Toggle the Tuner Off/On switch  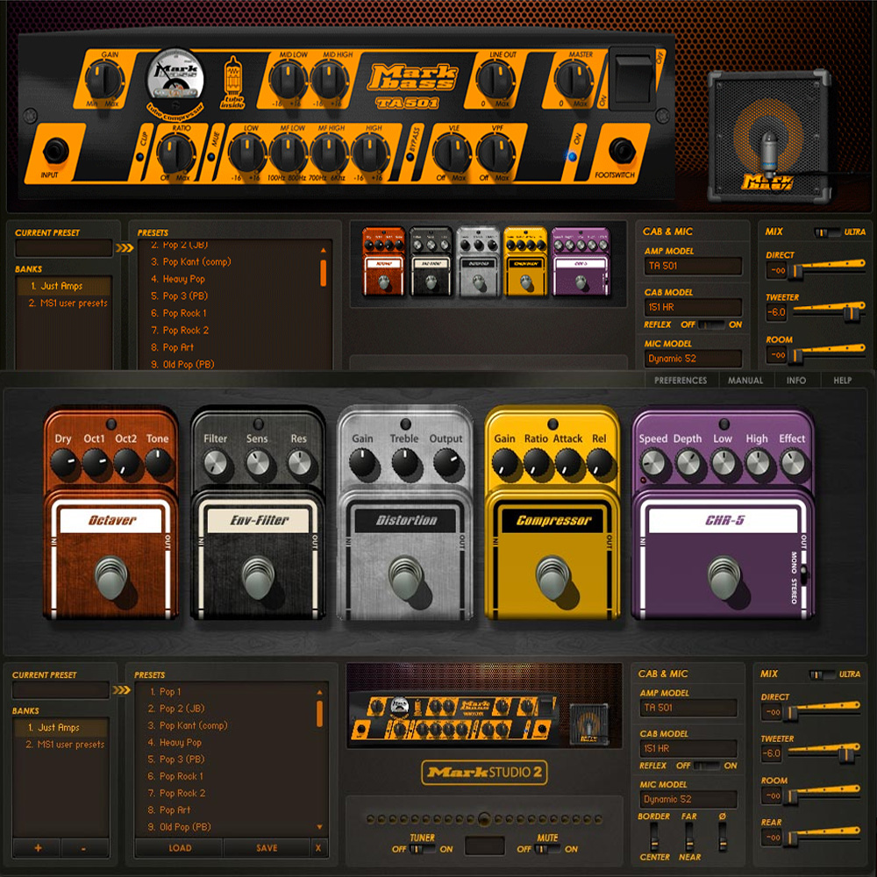tap(424, 849)
